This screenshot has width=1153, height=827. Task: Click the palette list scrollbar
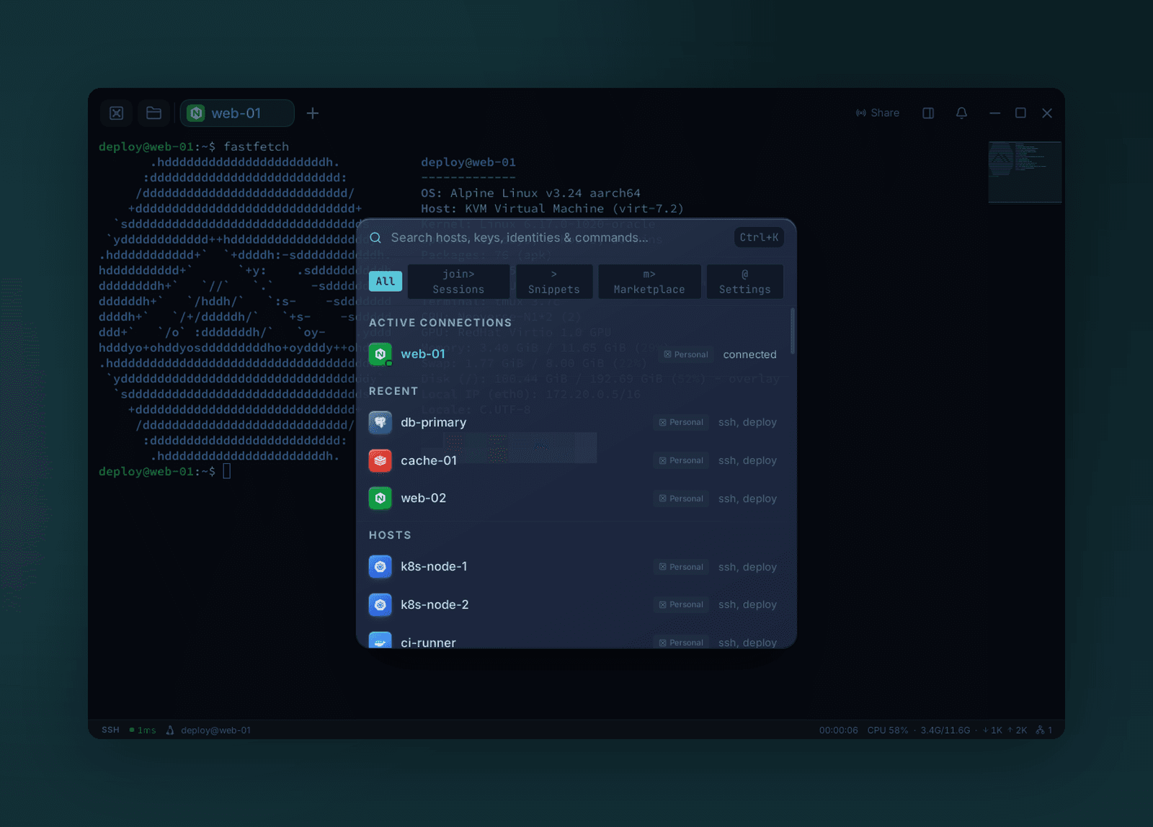point(793,331)
